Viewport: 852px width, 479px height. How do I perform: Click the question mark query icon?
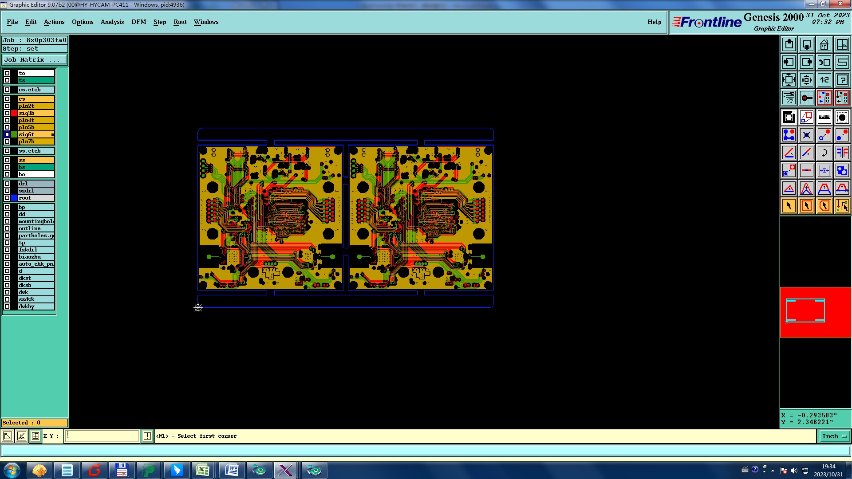pos(842,80)
